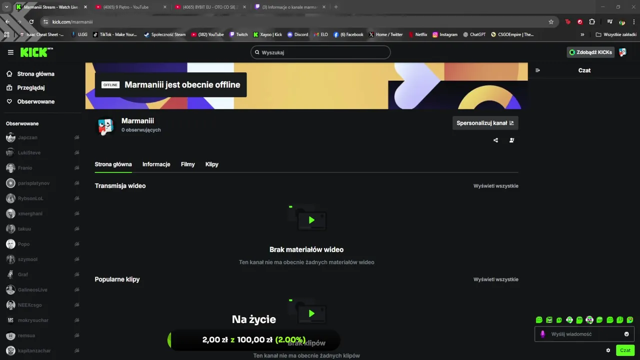Open the Popo followed channel

pyautogui.click(x=42, y=244)
